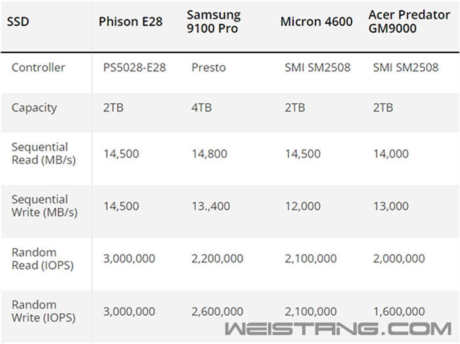Select the 4TB capacity cell
The width and height of the screenshot is (460, 344).
pos(202,108)
